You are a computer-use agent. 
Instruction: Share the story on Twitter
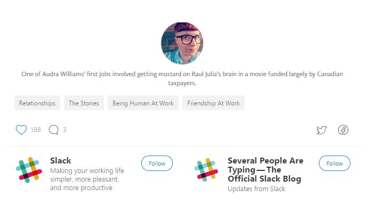click(x=321, y=130)
